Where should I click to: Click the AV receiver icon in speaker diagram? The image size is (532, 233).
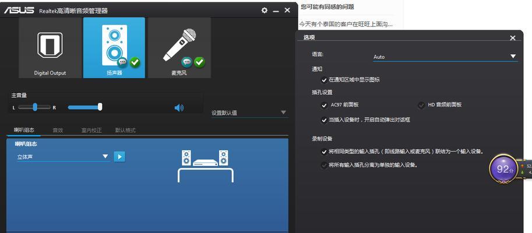(x=205, y=163)
